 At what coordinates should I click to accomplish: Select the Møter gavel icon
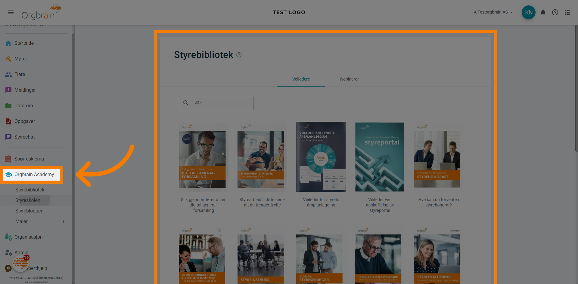click(8, 59)
